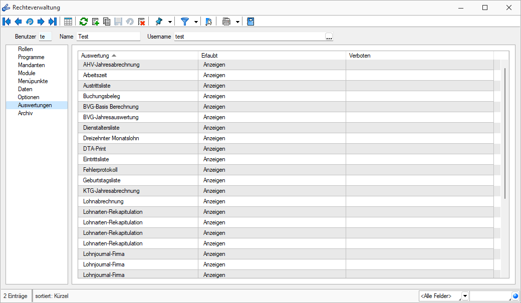Viewport: 521px width, 303px height.
Task: Click the ellipsis button next to Username
Action: point(329,37)
